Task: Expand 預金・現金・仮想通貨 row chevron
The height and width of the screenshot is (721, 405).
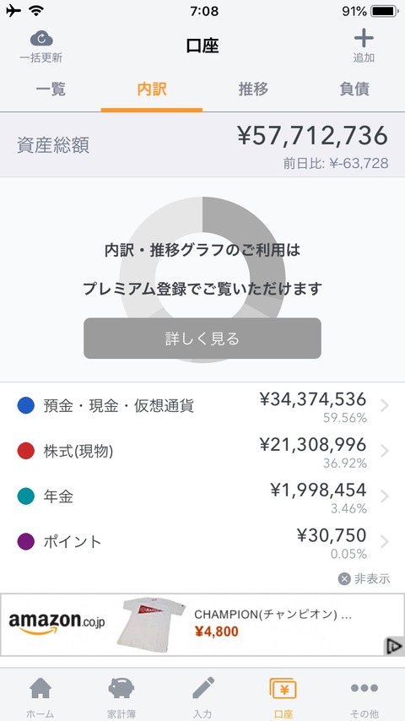Action: point(385,405)
